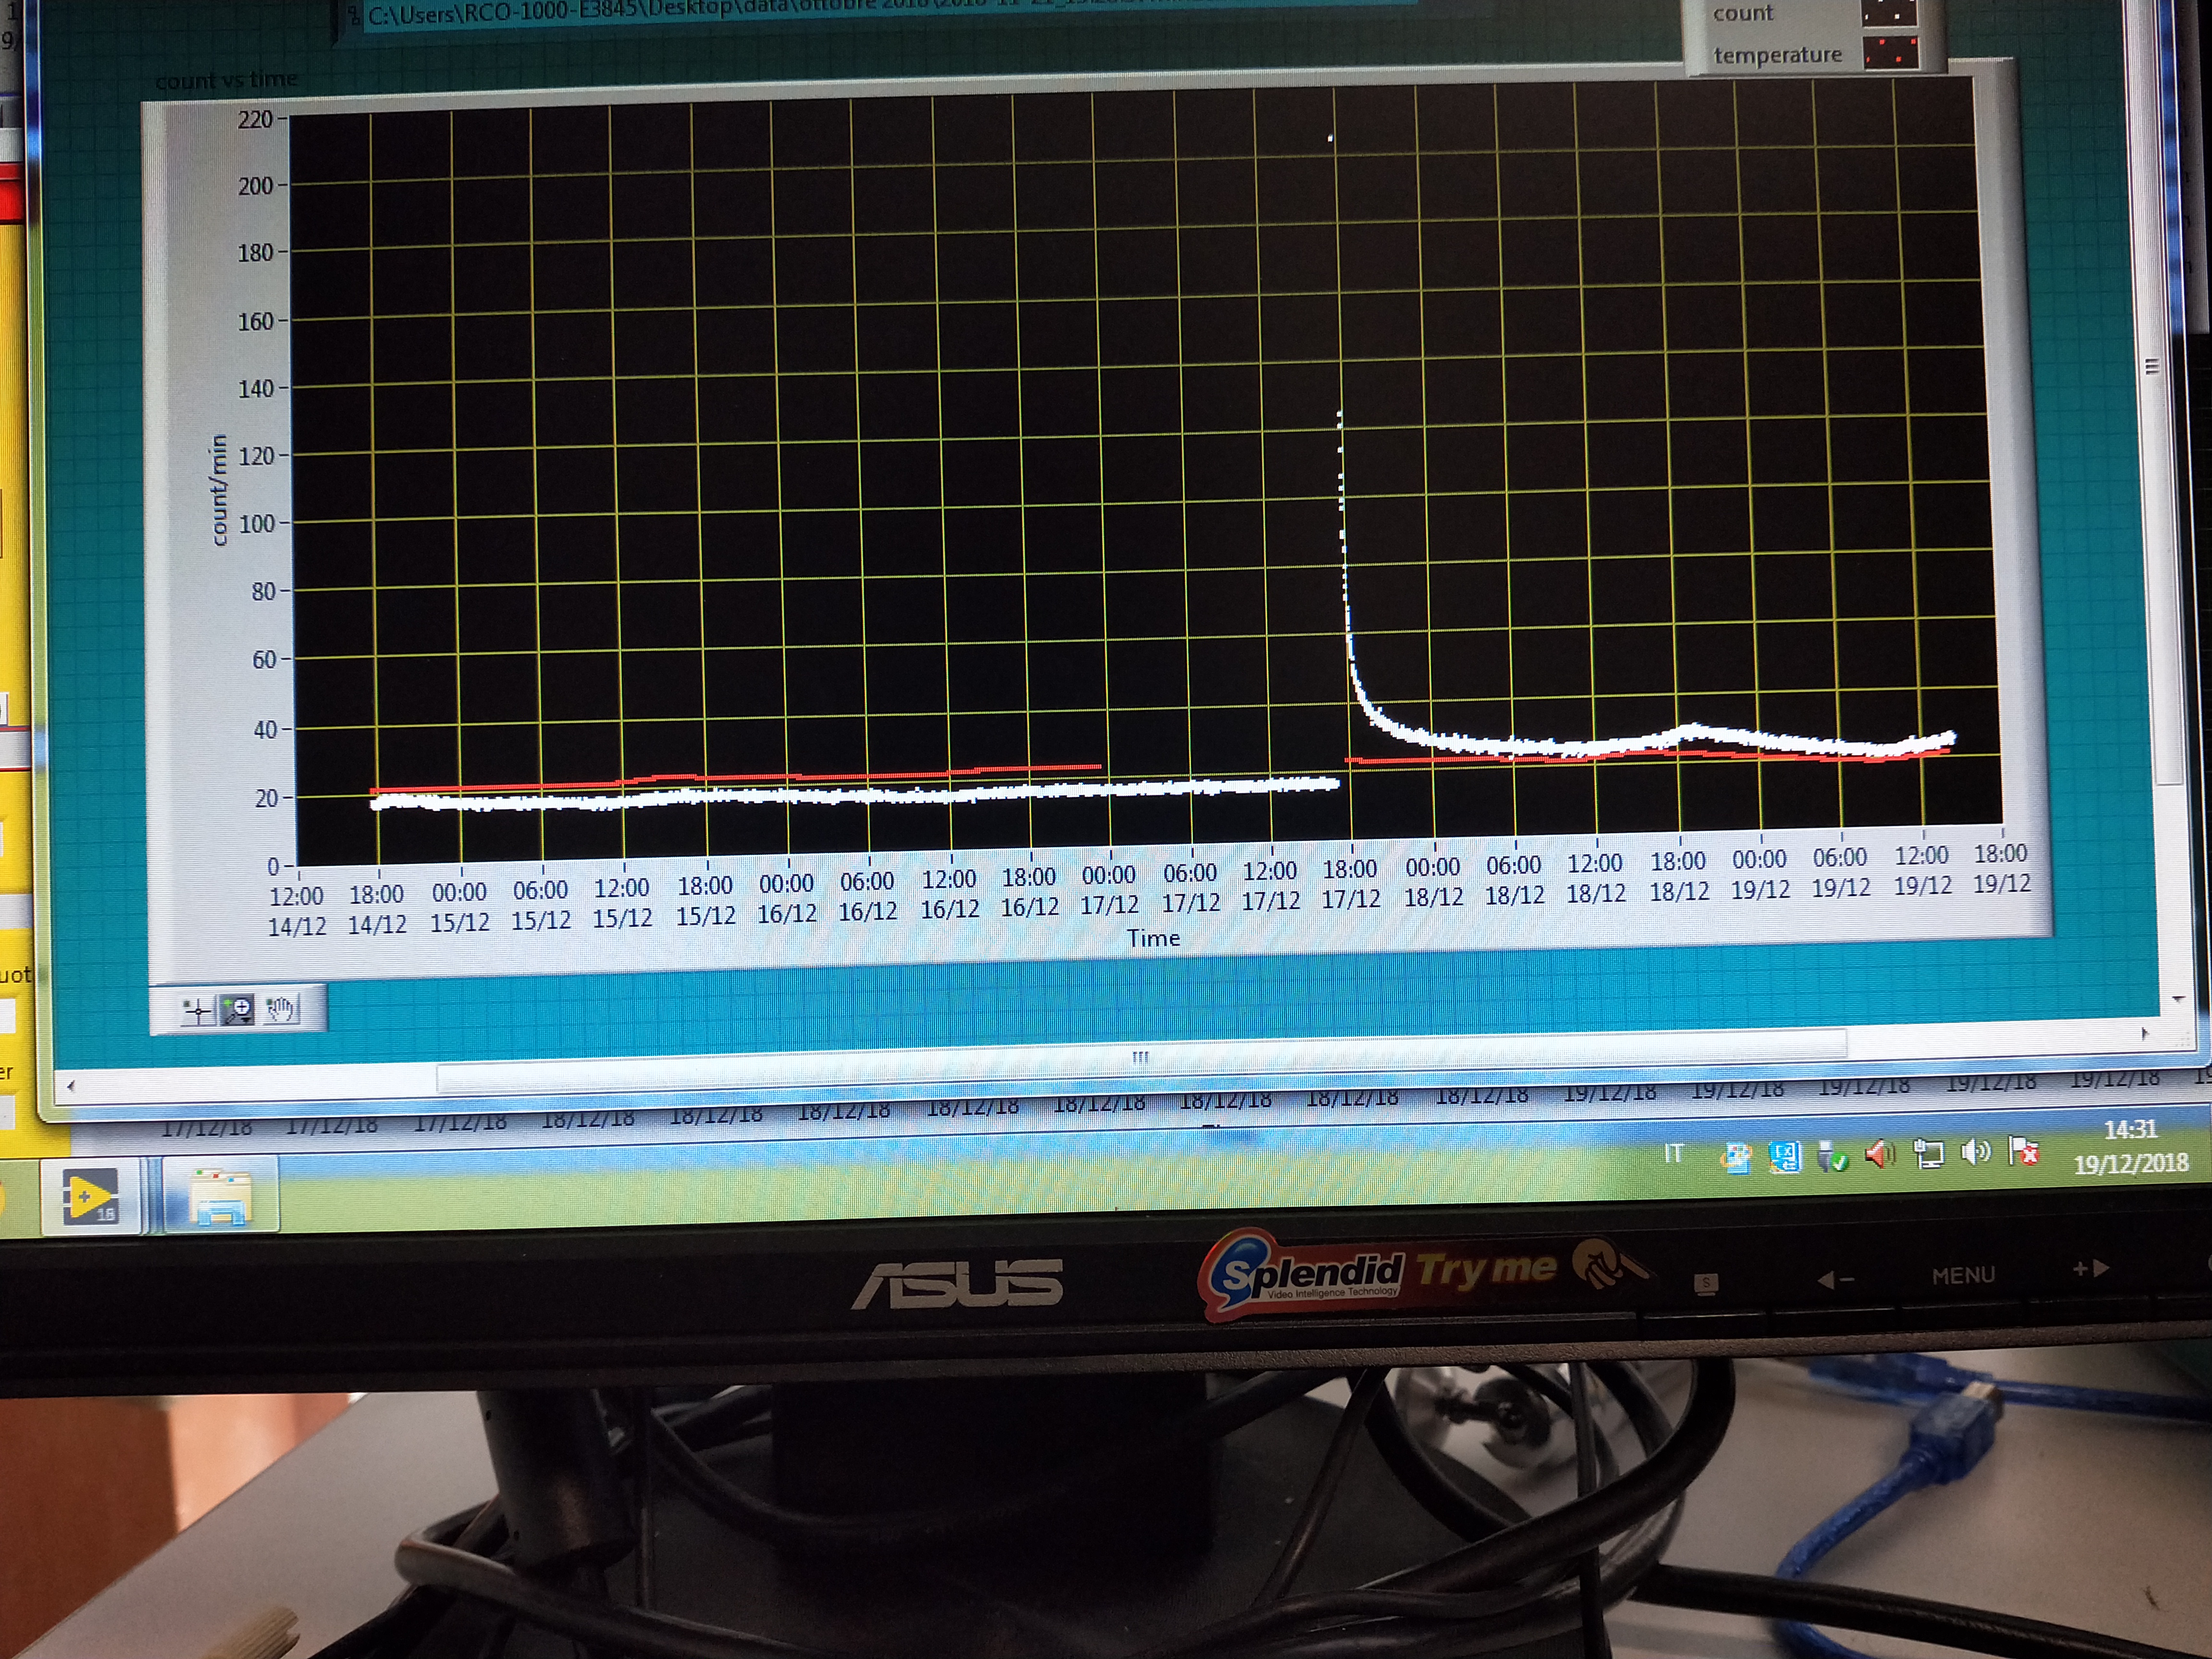Open the network connection tray icon

[1928, 1154]
